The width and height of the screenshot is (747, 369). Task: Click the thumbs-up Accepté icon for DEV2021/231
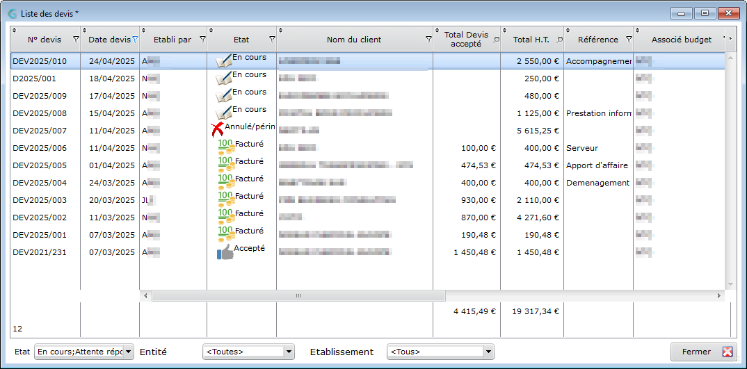(225, 252)
